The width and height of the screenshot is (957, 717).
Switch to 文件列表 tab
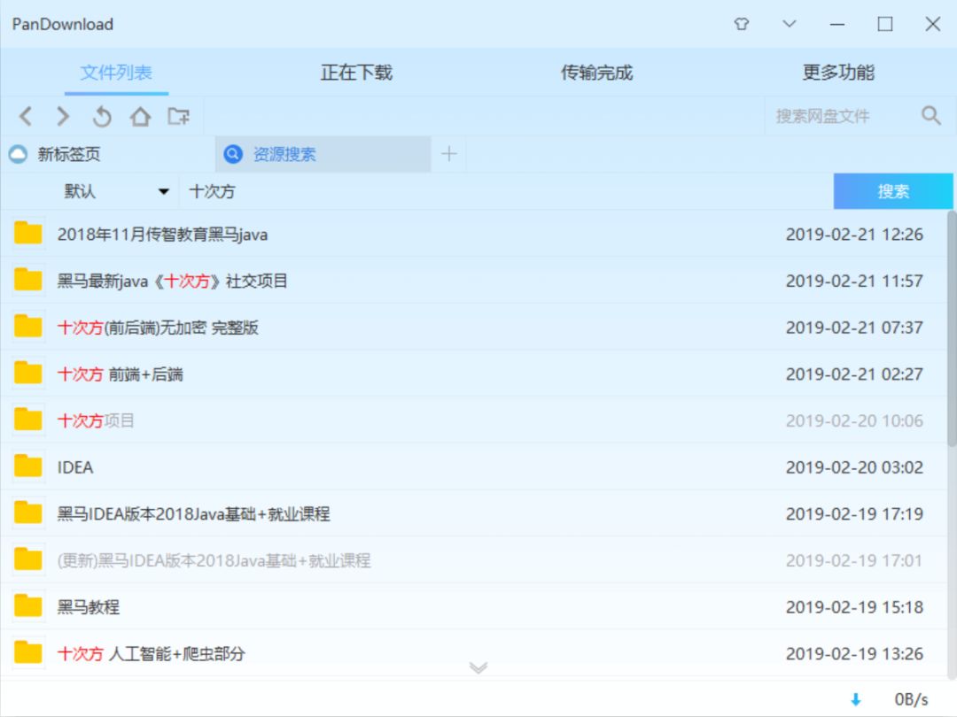coord(116,73)
